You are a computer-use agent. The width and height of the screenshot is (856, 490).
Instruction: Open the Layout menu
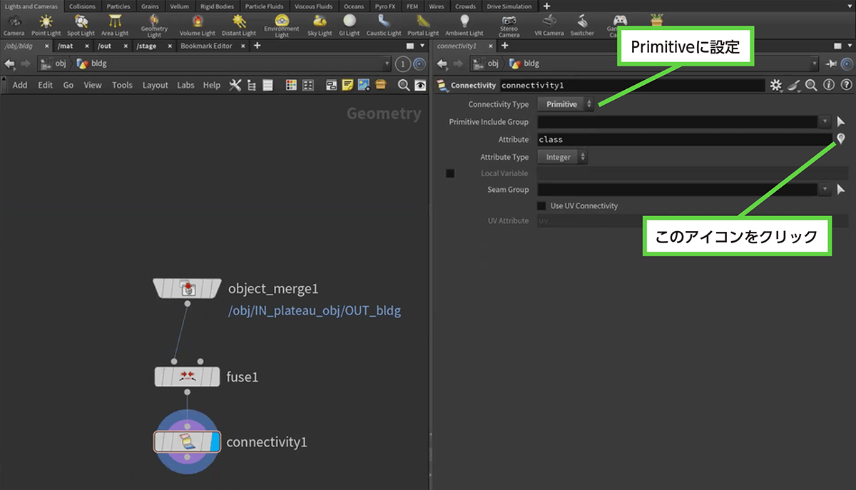[x=155, y=85]
